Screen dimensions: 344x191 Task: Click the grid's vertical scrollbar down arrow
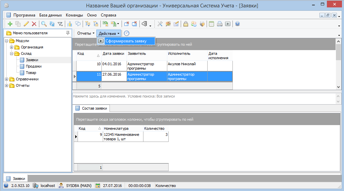[338, 87]
